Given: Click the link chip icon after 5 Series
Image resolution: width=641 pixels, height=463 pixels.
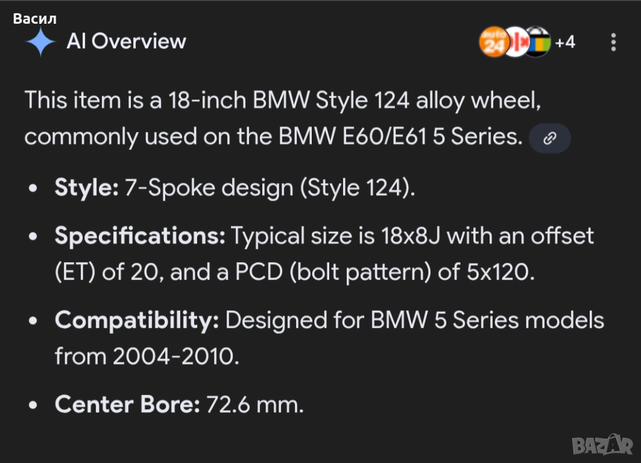Looking at the screenshot, I should (x=550, y=139).
